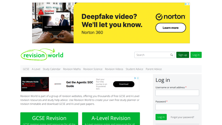Open the GCSE menu item
This screenshot has width=222, height=125.
click(x=26, y=69)
